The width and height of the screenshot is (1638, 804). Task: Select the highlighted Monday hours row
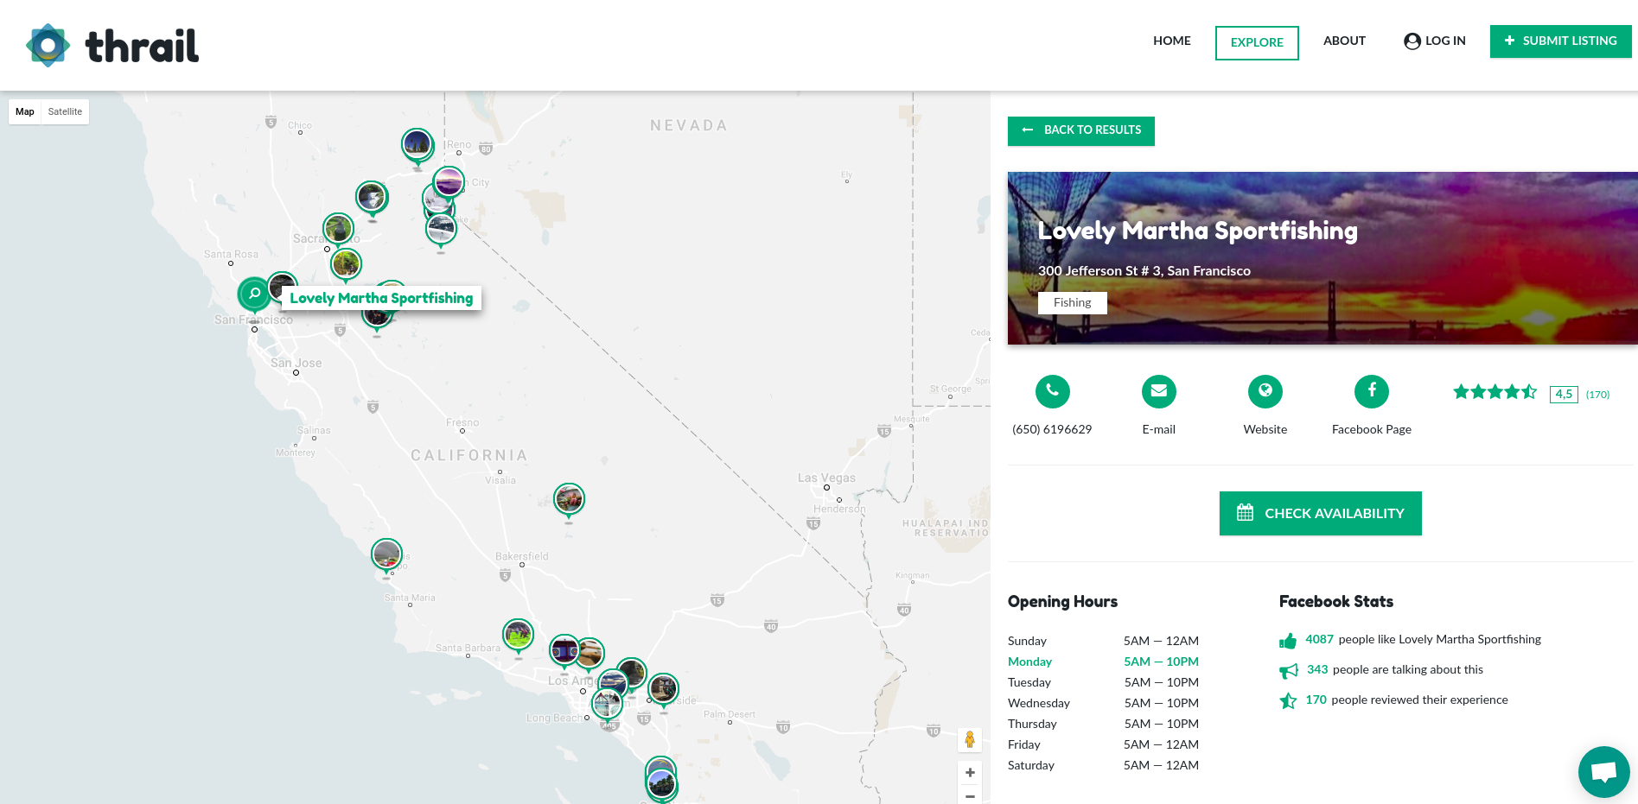click(1103, 662)
